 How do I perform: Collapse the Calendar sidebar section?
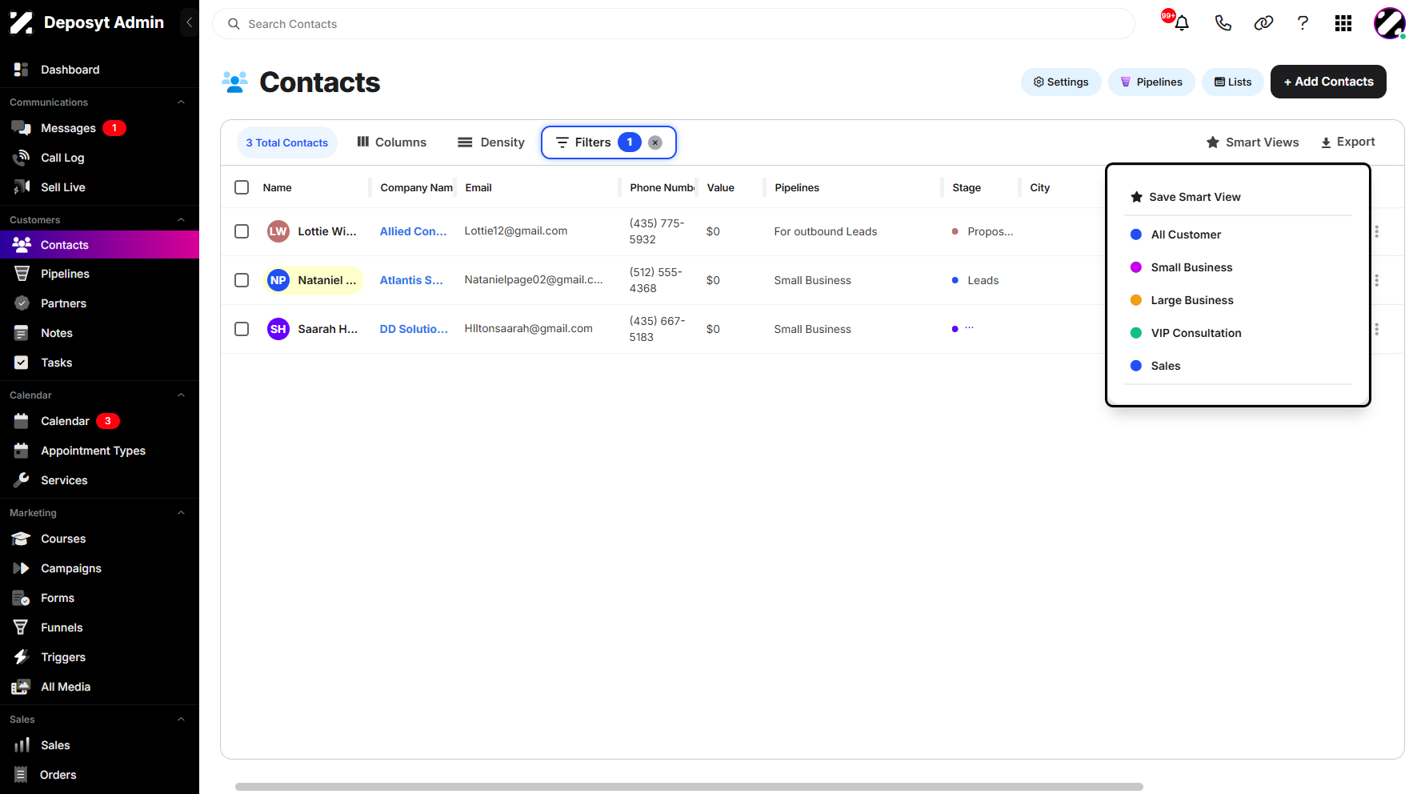point(181,395)
